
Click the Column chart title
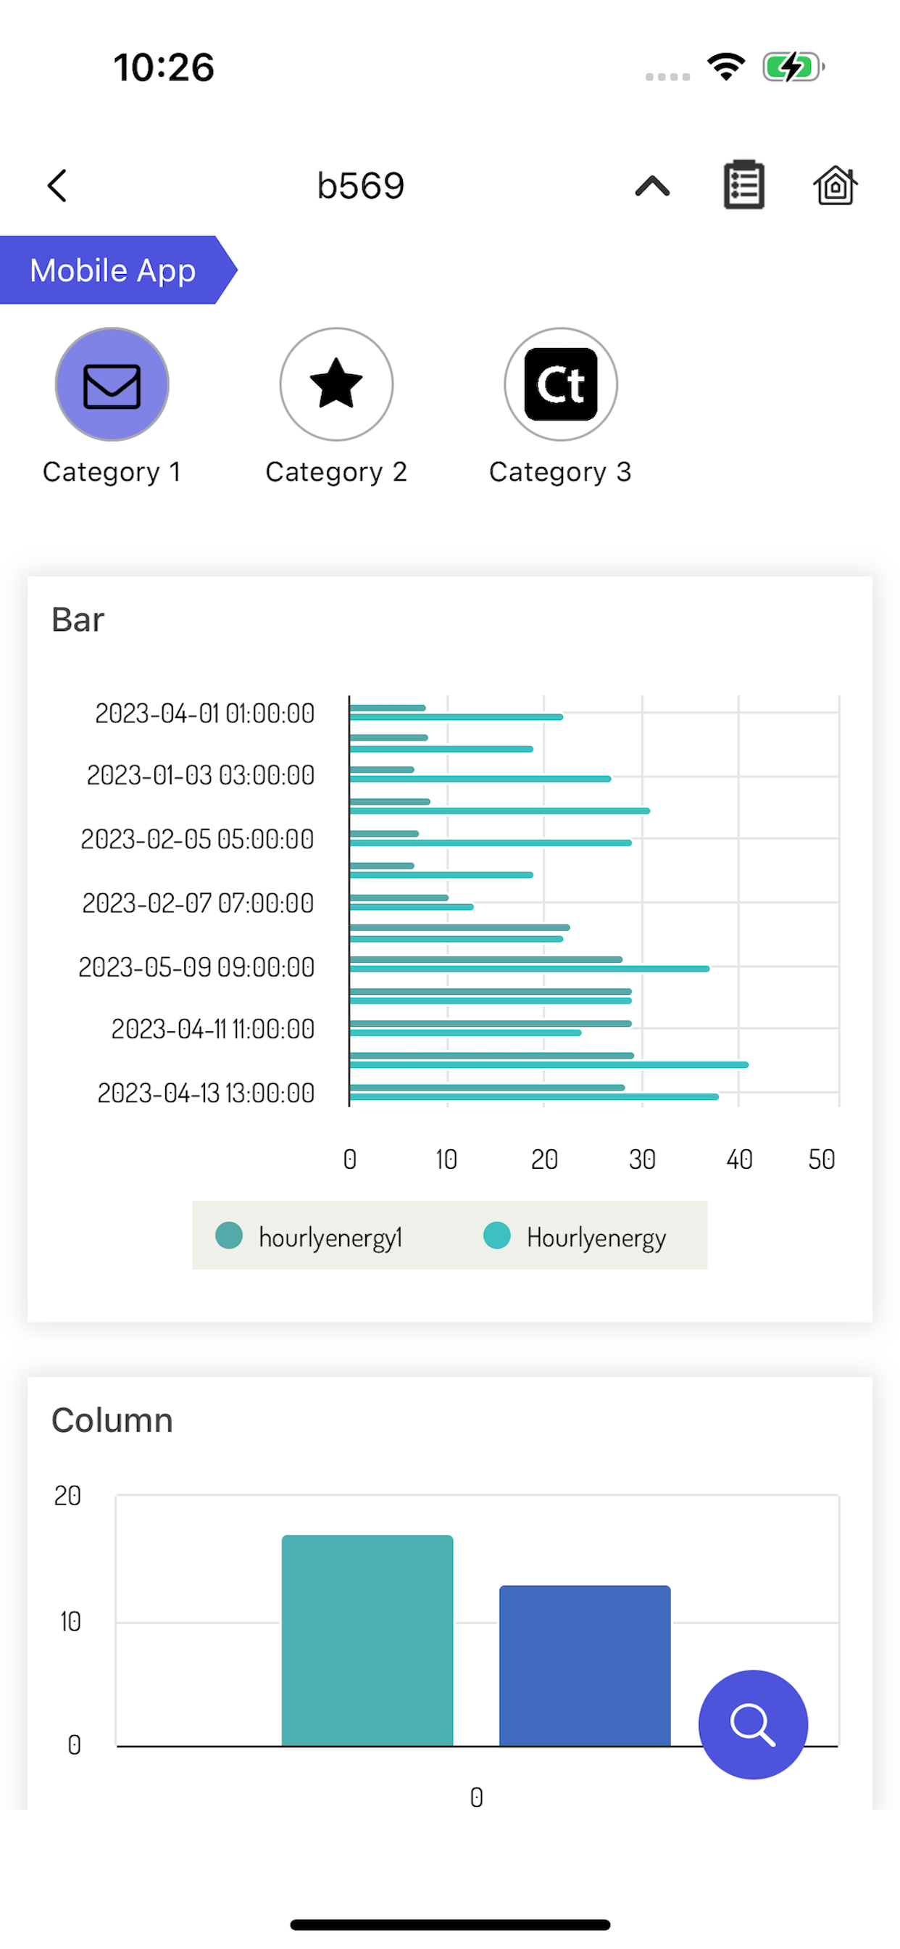click(x=112, y=1420)
